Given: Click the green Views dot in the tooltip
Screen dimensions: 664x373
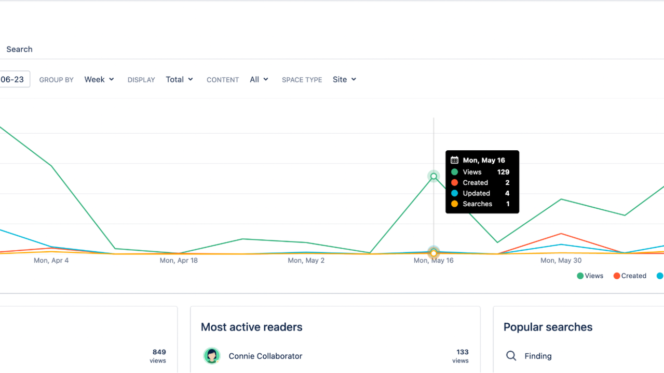Looking at the screenshot, I should (x=454, y=172).
